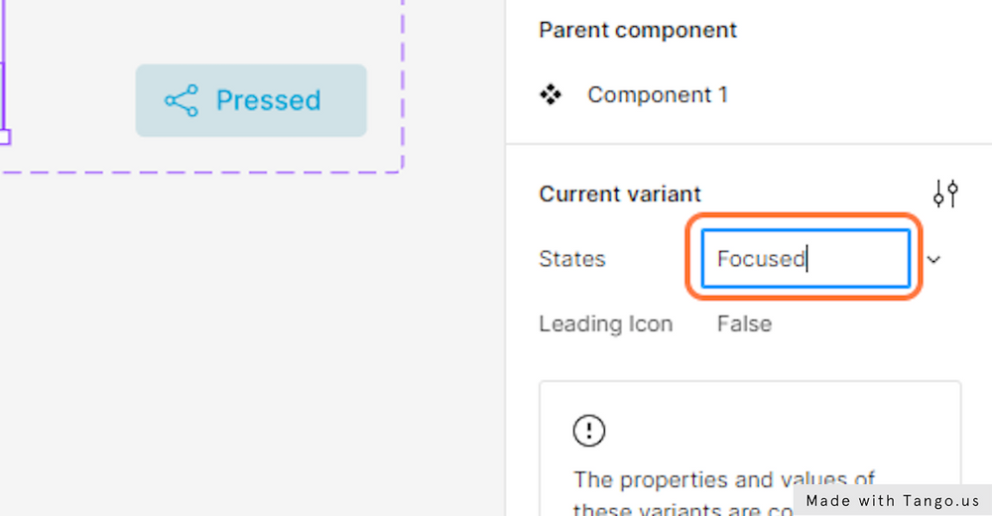Click the States property label
Image resolution: width=992 pixels, height=516 pixels.
coord(572,260)
